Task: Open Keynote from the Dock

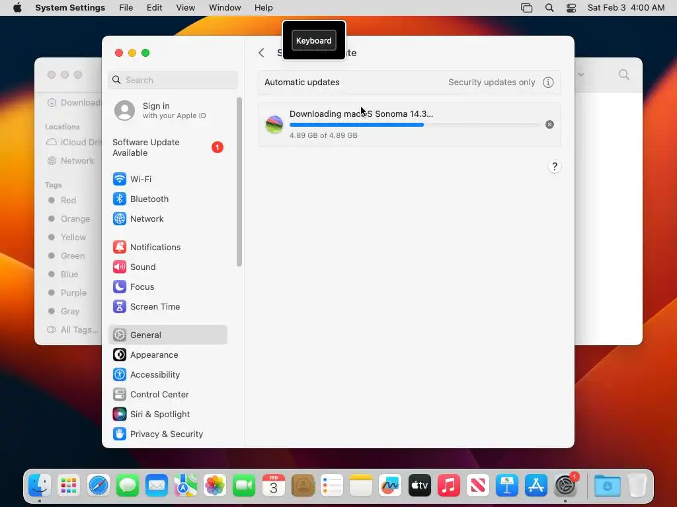Action: tap(507, 485)
